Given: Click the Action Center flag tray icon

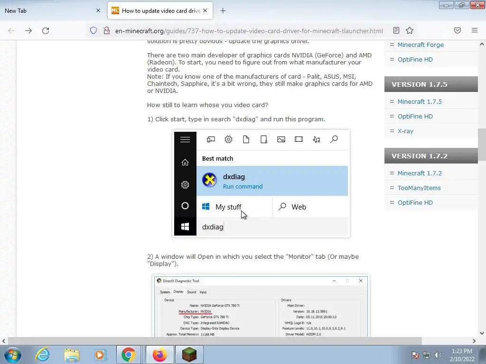Looking at the screenshot, I should [415, 355].
